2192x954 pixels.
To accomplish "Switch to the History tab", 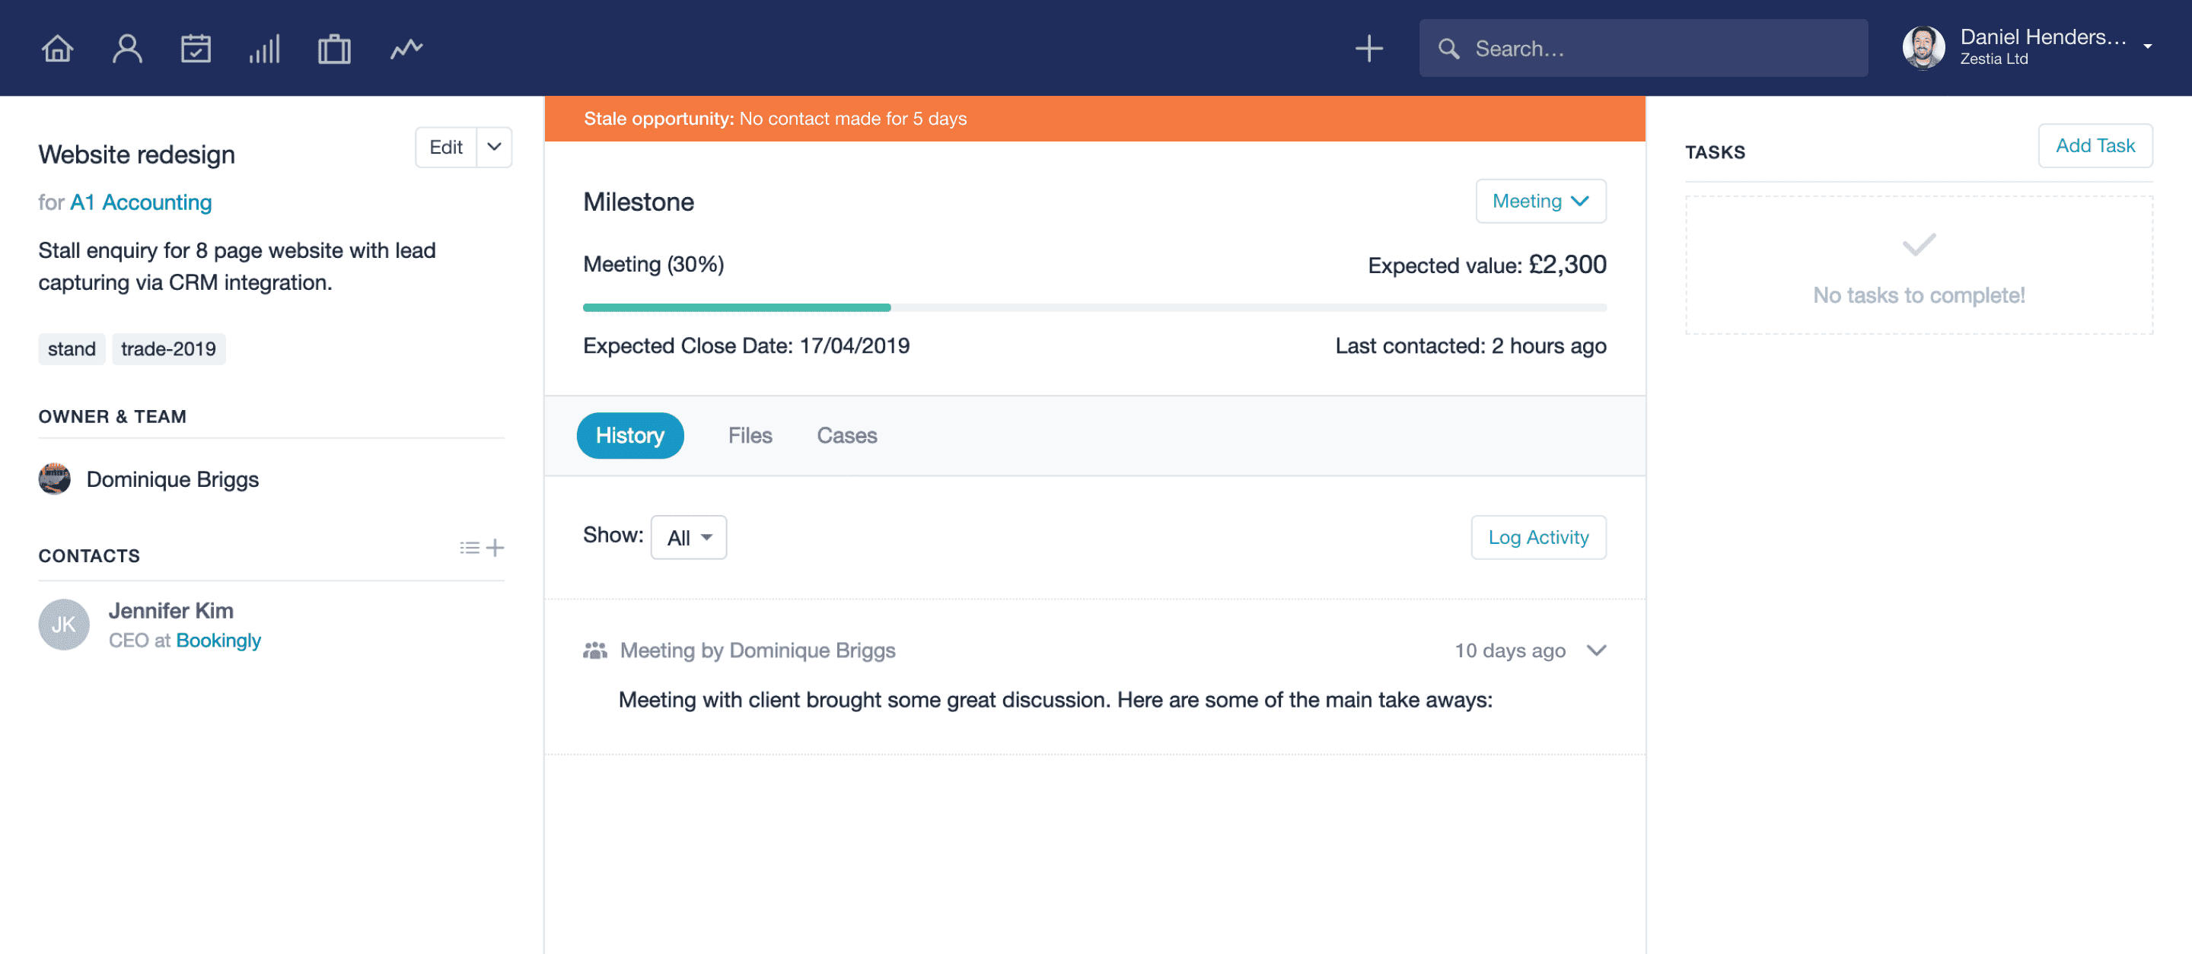I will (x=629, y=435).
